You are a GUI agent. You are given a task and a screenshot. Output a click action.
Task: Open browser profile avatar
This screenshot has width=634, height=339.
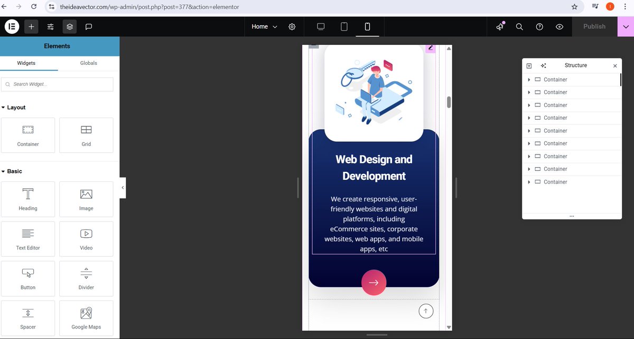pos(610,7)
